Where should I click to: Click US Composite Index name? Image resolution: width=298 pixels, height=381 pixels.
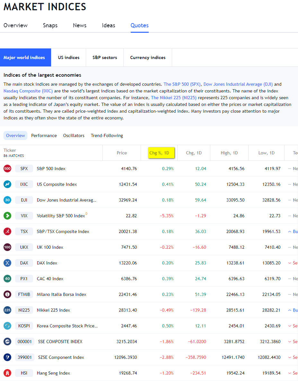pos(57,184)
